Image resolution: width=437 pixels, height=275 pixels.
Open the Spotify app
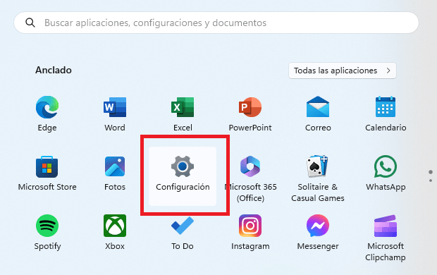(47, 226)
